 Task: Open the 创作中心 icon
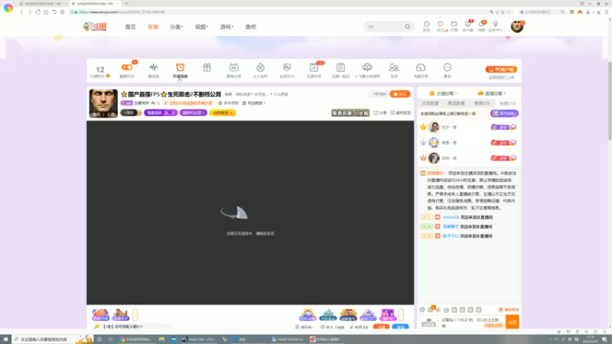(495, 26)
